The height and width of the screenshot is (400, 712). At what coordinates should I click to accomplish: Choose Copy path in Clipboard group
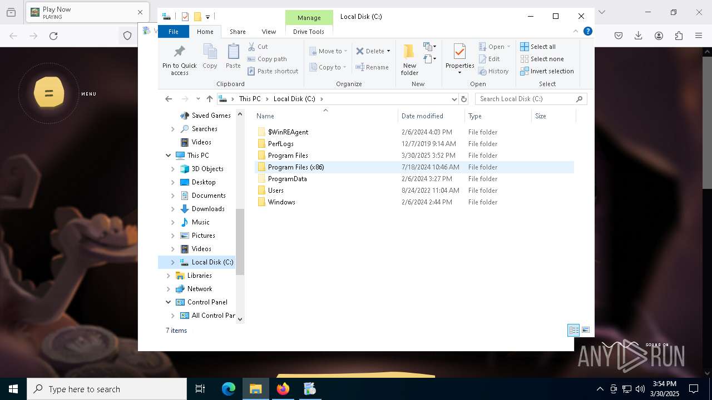267,59
